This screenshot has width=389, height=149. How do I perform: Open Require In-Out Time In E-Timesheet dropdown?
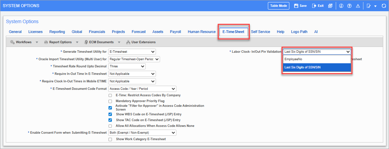click(x=132, y=74)
